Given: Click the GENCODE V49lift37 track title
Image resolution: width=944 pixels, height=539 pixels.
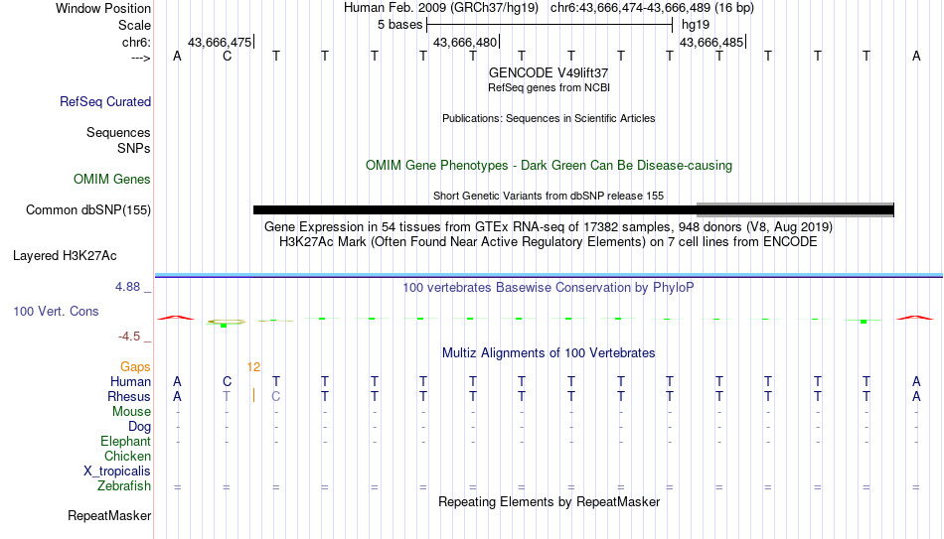Looking at the screenshot, I should pos(549,72).
